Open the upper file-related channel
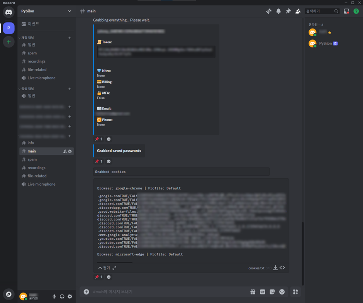363x303 pixels. click(46, 69)
